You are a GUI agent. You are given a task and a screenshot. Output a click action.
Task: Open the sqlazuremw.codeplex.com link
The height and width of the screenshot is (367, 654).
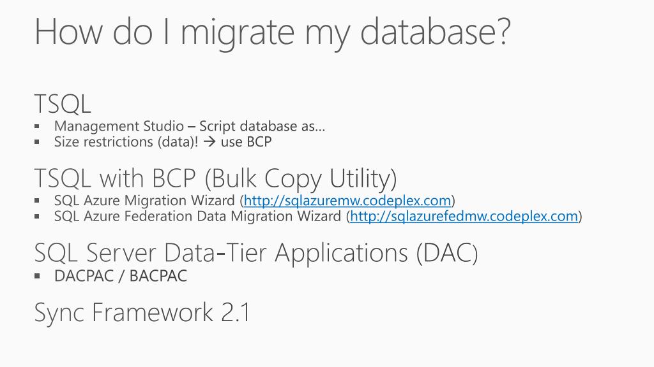click(347, 201)
